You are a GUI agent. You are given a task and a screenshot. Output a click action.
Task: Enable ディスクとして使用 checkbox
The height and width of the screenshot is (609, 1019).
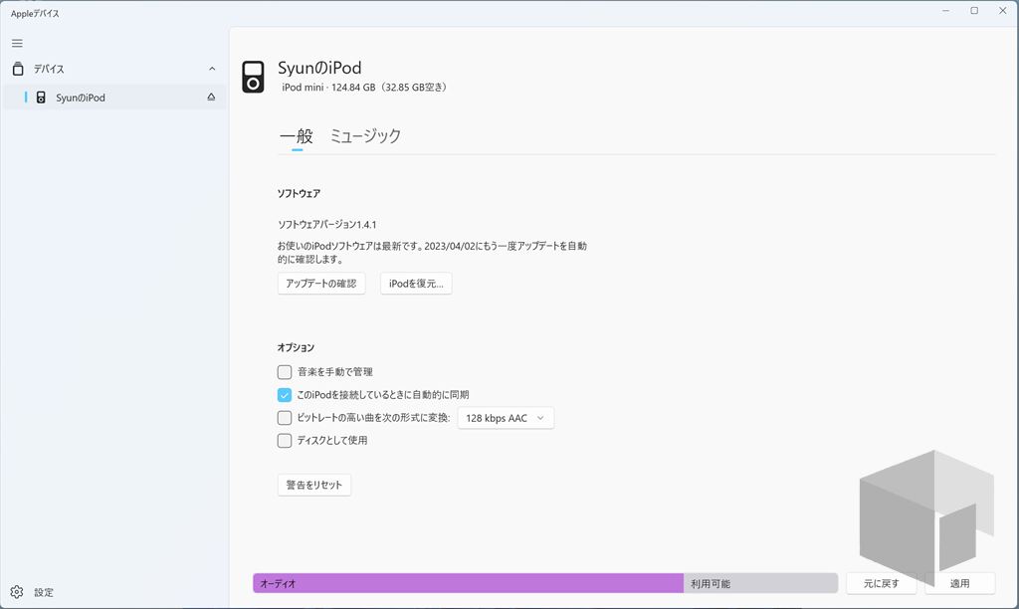(285, 441)
